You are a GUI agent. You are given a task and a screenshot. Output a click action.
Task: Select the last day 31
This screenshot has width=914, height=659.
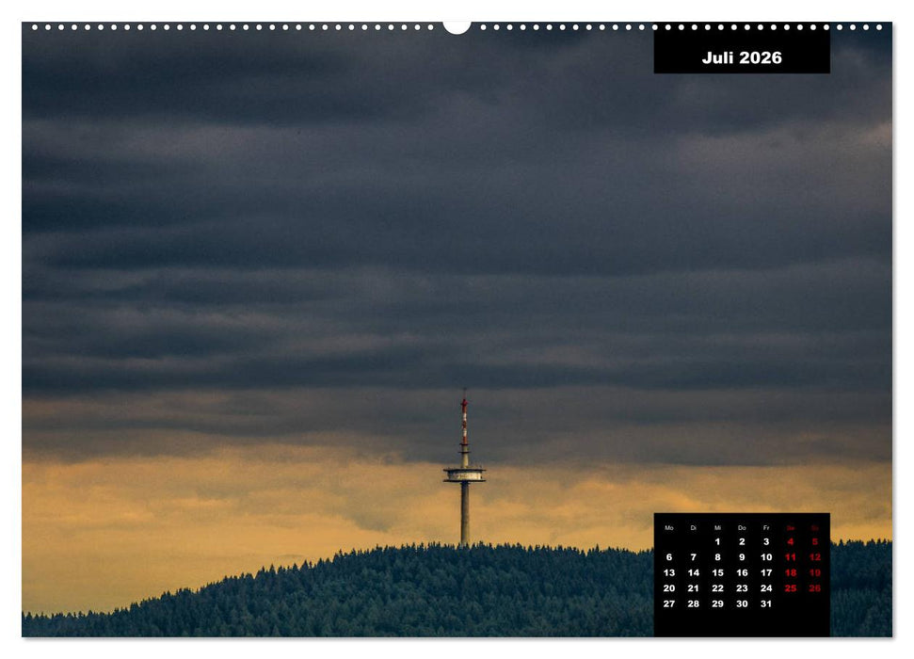[x=767, y=603]
